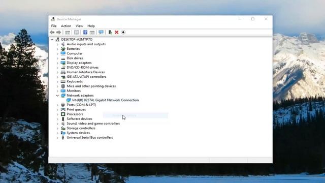Select the Print queues label
The image size is (325, 183).
click(x=76, y=109)
